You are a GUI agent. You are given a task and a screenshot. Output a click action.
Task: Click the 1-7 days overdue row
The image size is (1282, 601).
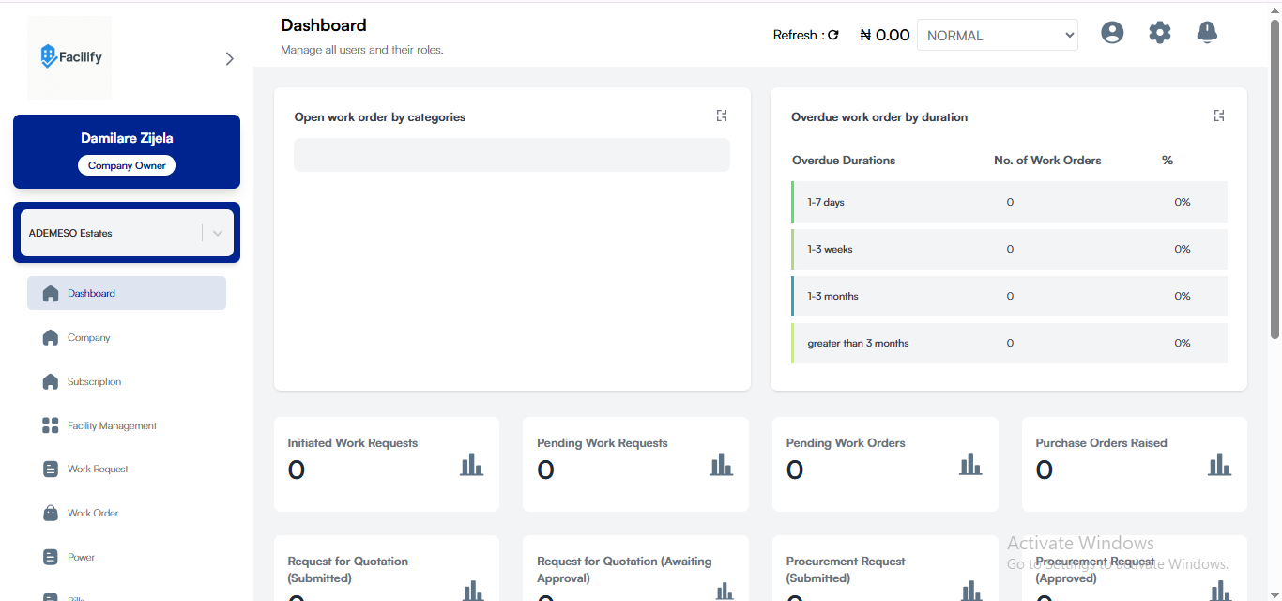pos(1009,202)
